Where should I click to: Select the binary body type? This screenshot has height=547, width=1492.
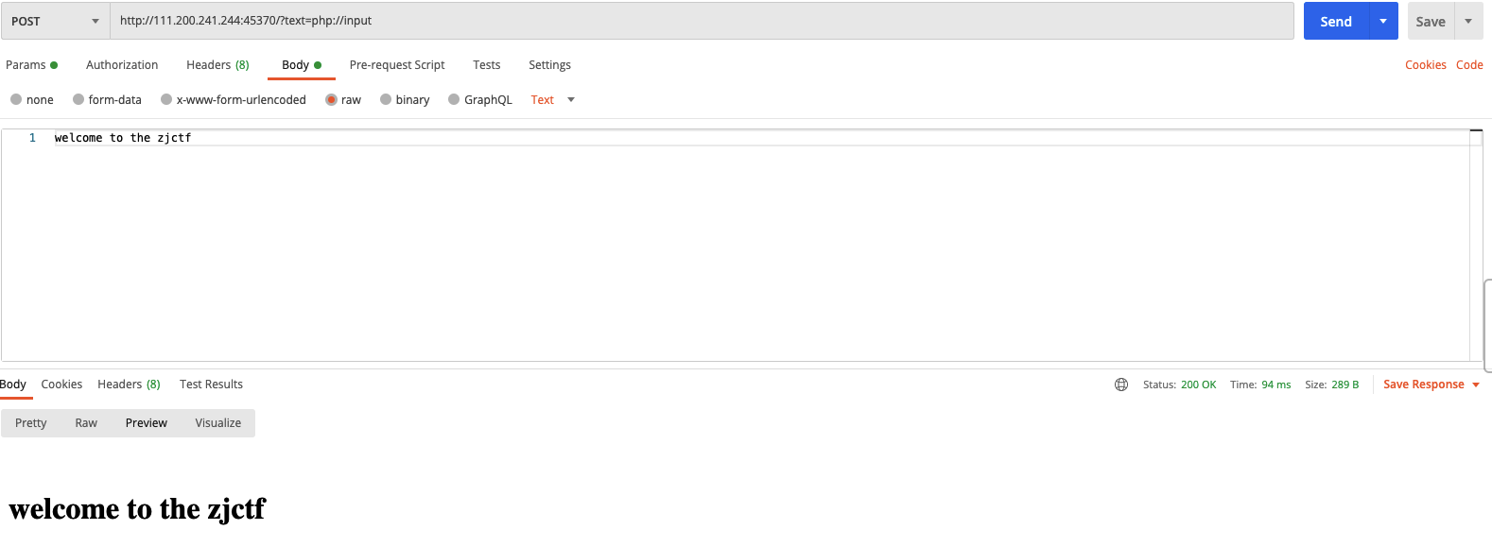405,99
